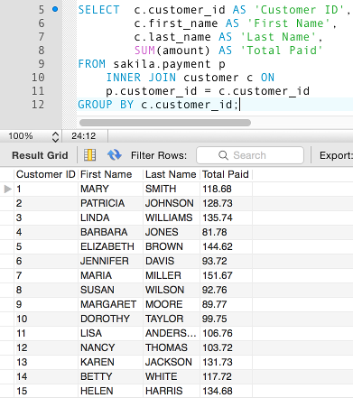Sort by Customer ID column header

point(45,174)
